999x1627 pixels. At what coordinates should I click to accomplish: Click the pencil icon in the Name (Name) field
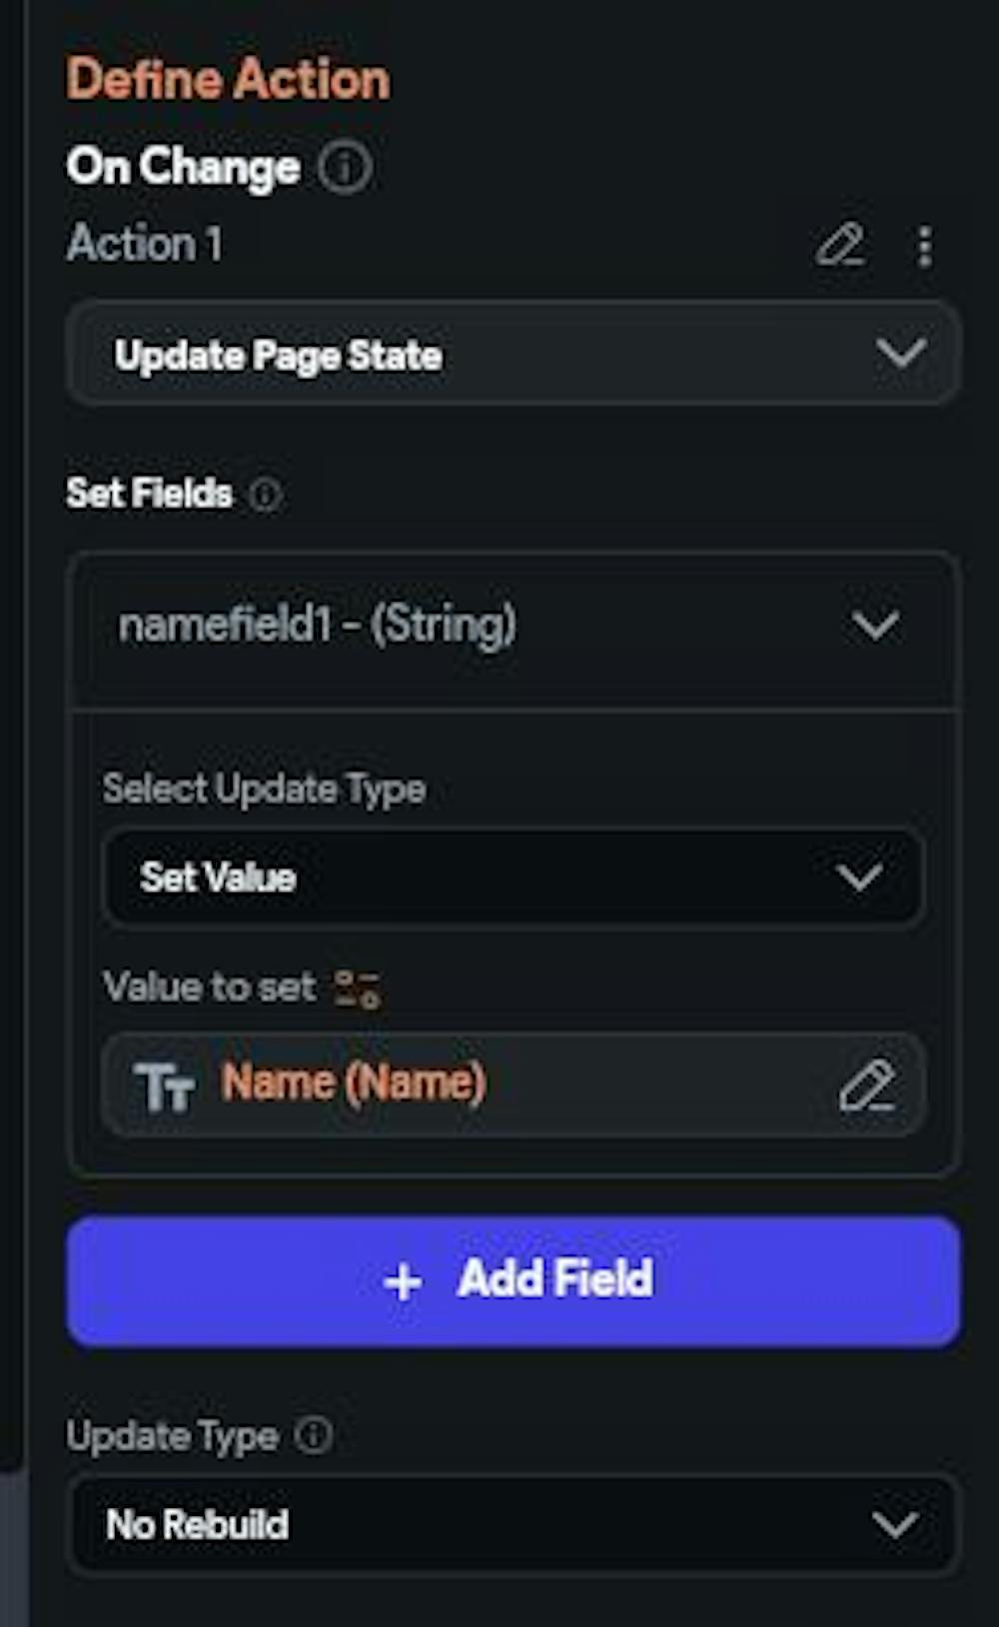[x=866, y=1086]
